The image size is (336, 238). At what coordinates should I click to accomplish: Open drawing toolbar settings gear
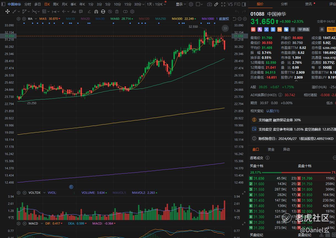(x=132, y=12)
